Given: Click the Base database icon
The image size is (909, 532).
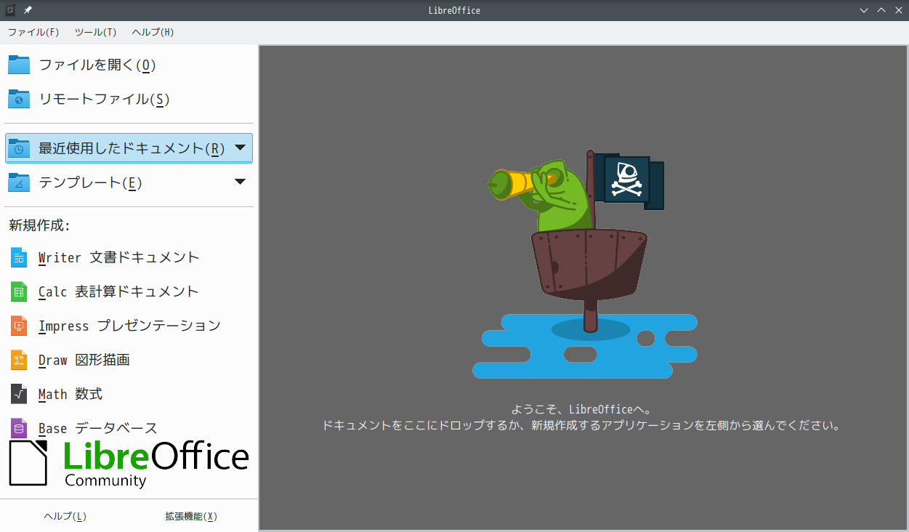Looking at the screenshot, I should [19, 427].
